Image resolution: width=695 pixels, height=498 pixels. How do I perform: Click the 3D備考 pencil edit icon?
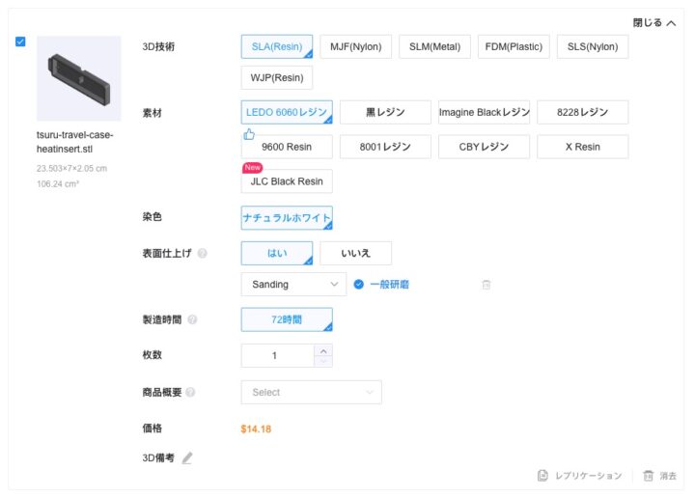[187, 458]
